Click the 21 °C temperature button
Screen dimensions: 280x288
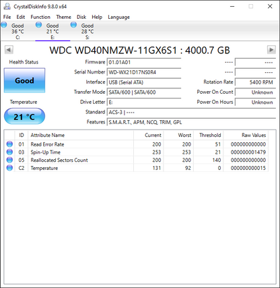click(24, 116)
